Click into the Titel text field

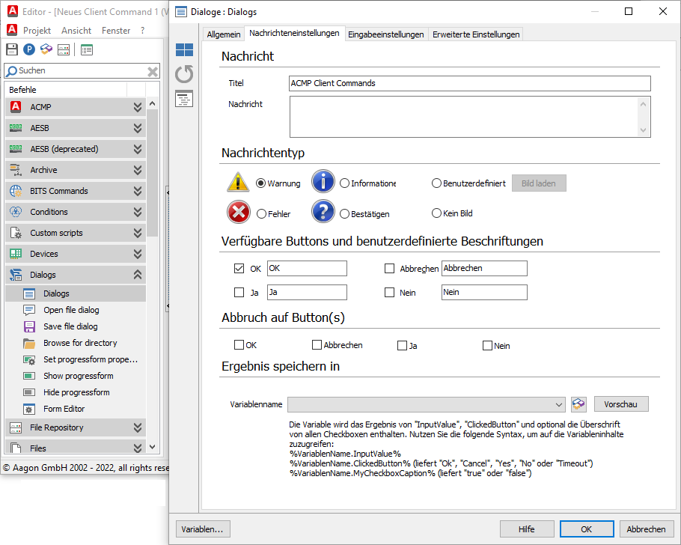pyautogui.click(x=469, y=83)
